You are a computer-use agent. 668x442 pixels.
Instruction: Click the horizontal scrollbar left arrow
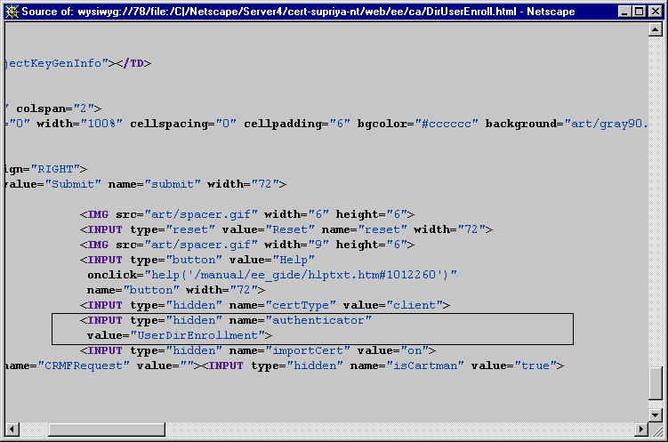coord(12,430)
